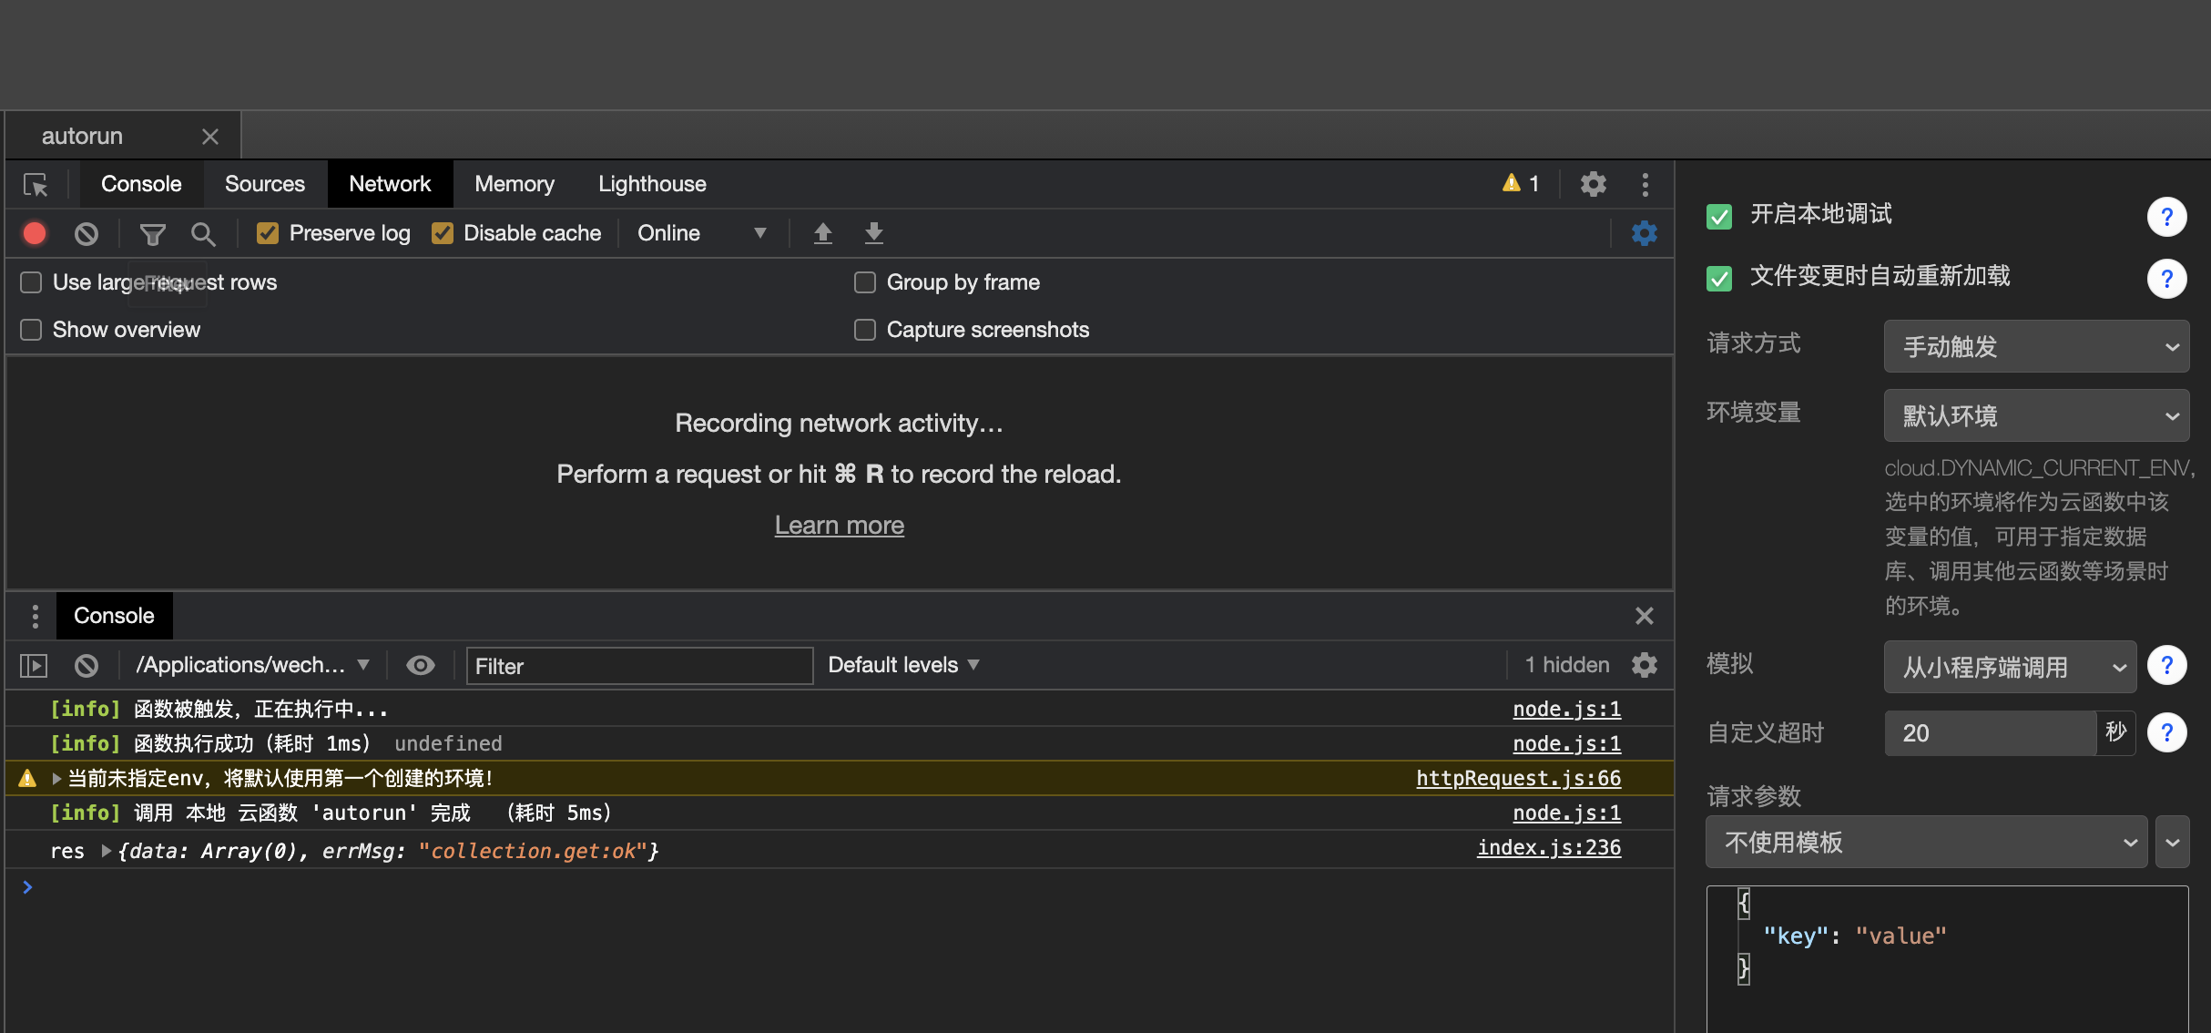
Task: Open blue network settings gear
Action: [x=1644, y=233]
